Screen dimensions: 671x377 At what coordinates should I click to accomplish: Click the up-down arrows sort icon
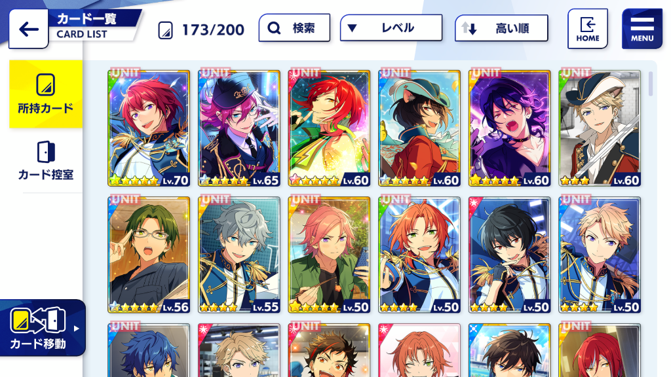[x=469, y=28]
